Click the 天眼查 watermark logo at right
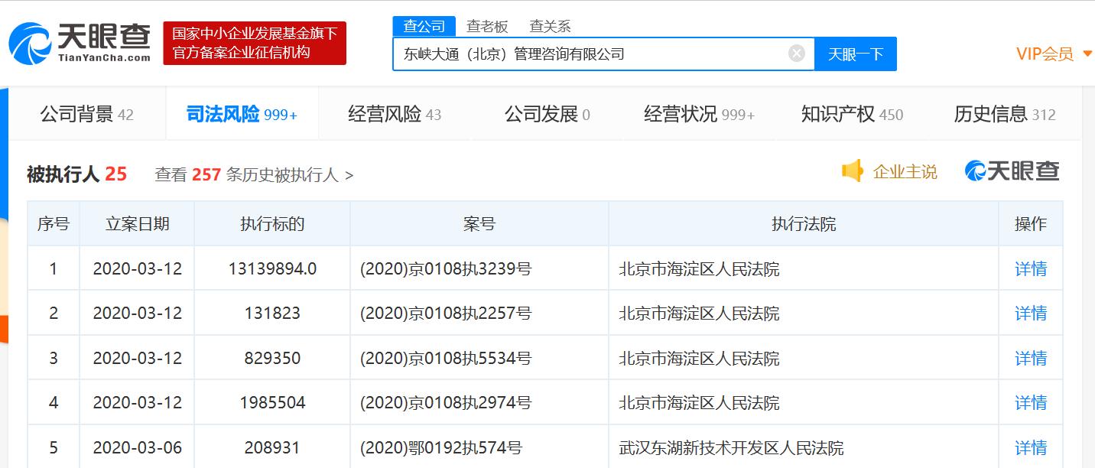 point(1012,171)
